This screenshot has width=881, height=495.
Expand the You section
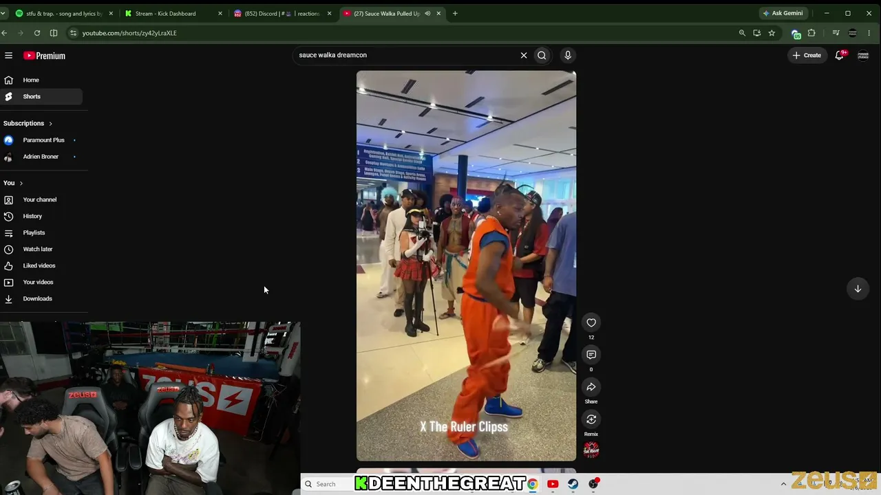pyautogui.click(x=13, y=183)
